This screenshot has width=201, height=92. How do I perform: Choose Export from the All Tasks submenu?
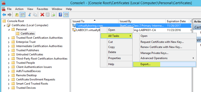165,64
